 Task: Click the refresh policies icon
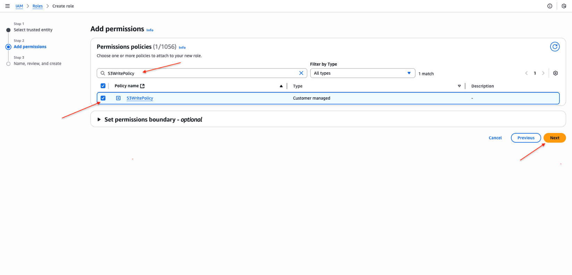(x=555, y=47)
